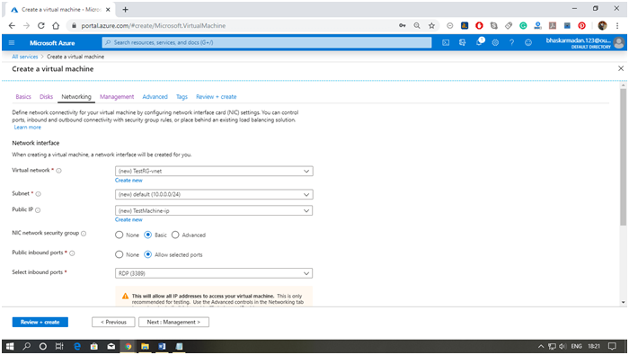Select Allow selected ports option
This screenshot has height=355, width=629.
tap(147, 254)
